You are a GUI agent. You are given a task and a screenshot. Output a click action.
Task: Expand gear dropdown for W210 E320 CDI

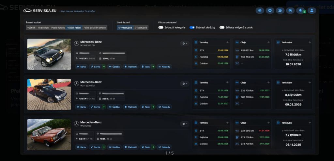185,43
